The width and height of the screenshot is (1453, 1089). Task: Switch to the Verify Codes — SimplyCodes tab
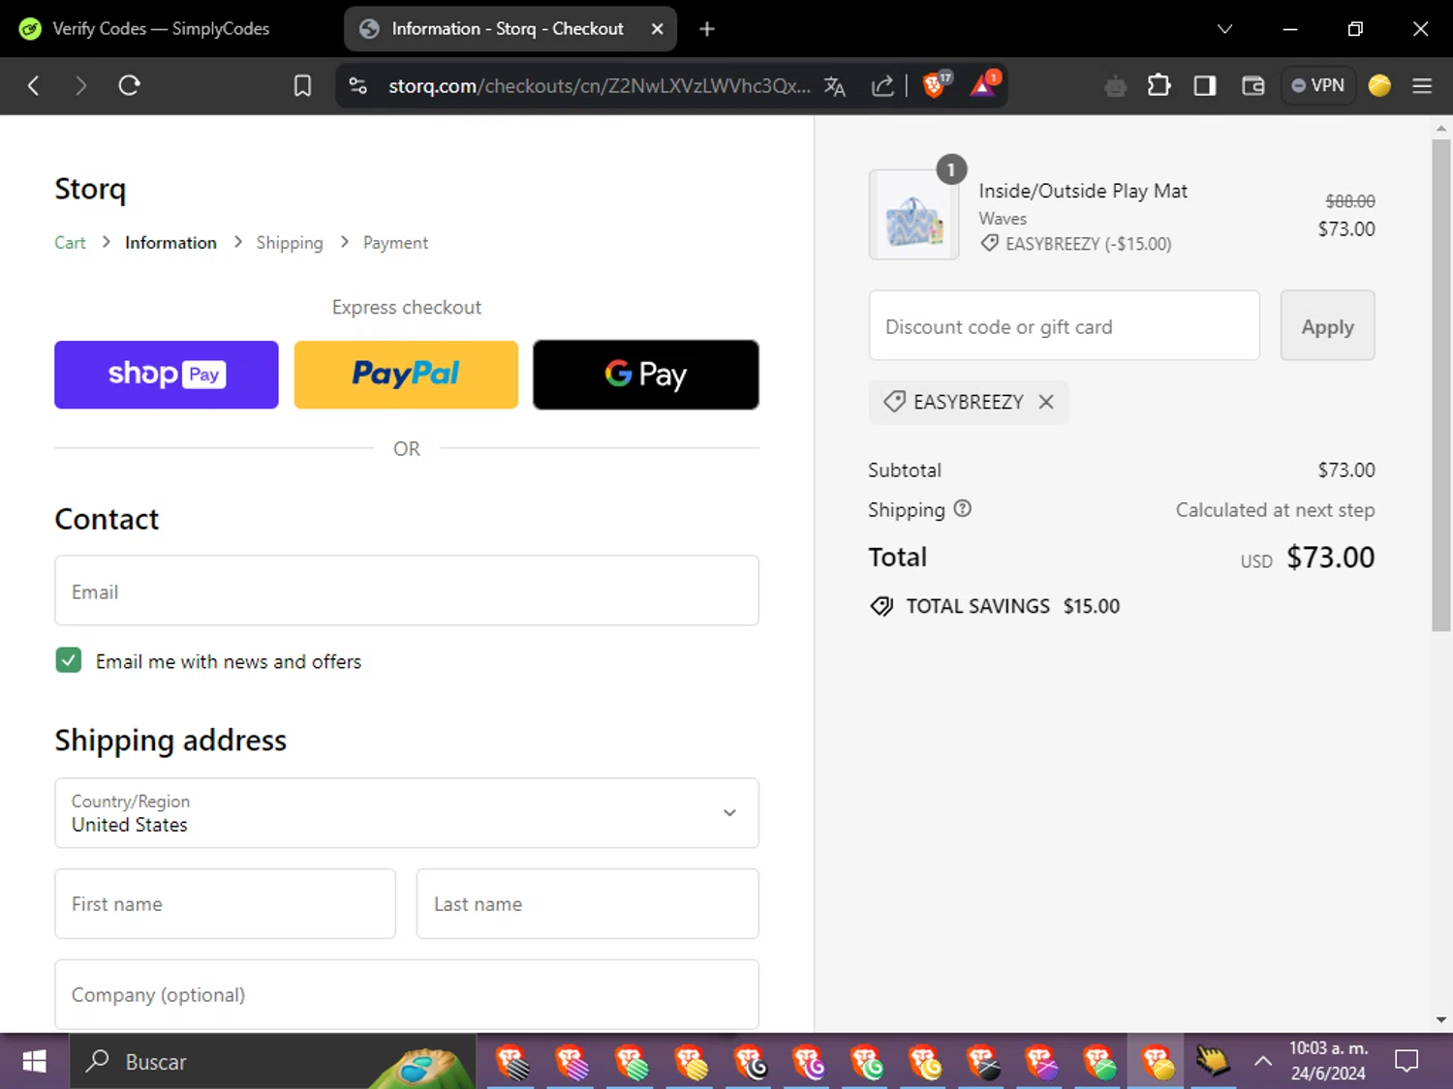[160, 29]
